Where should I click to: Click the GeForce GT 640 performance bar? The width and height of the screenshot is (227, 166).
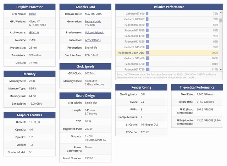point(147,13)
